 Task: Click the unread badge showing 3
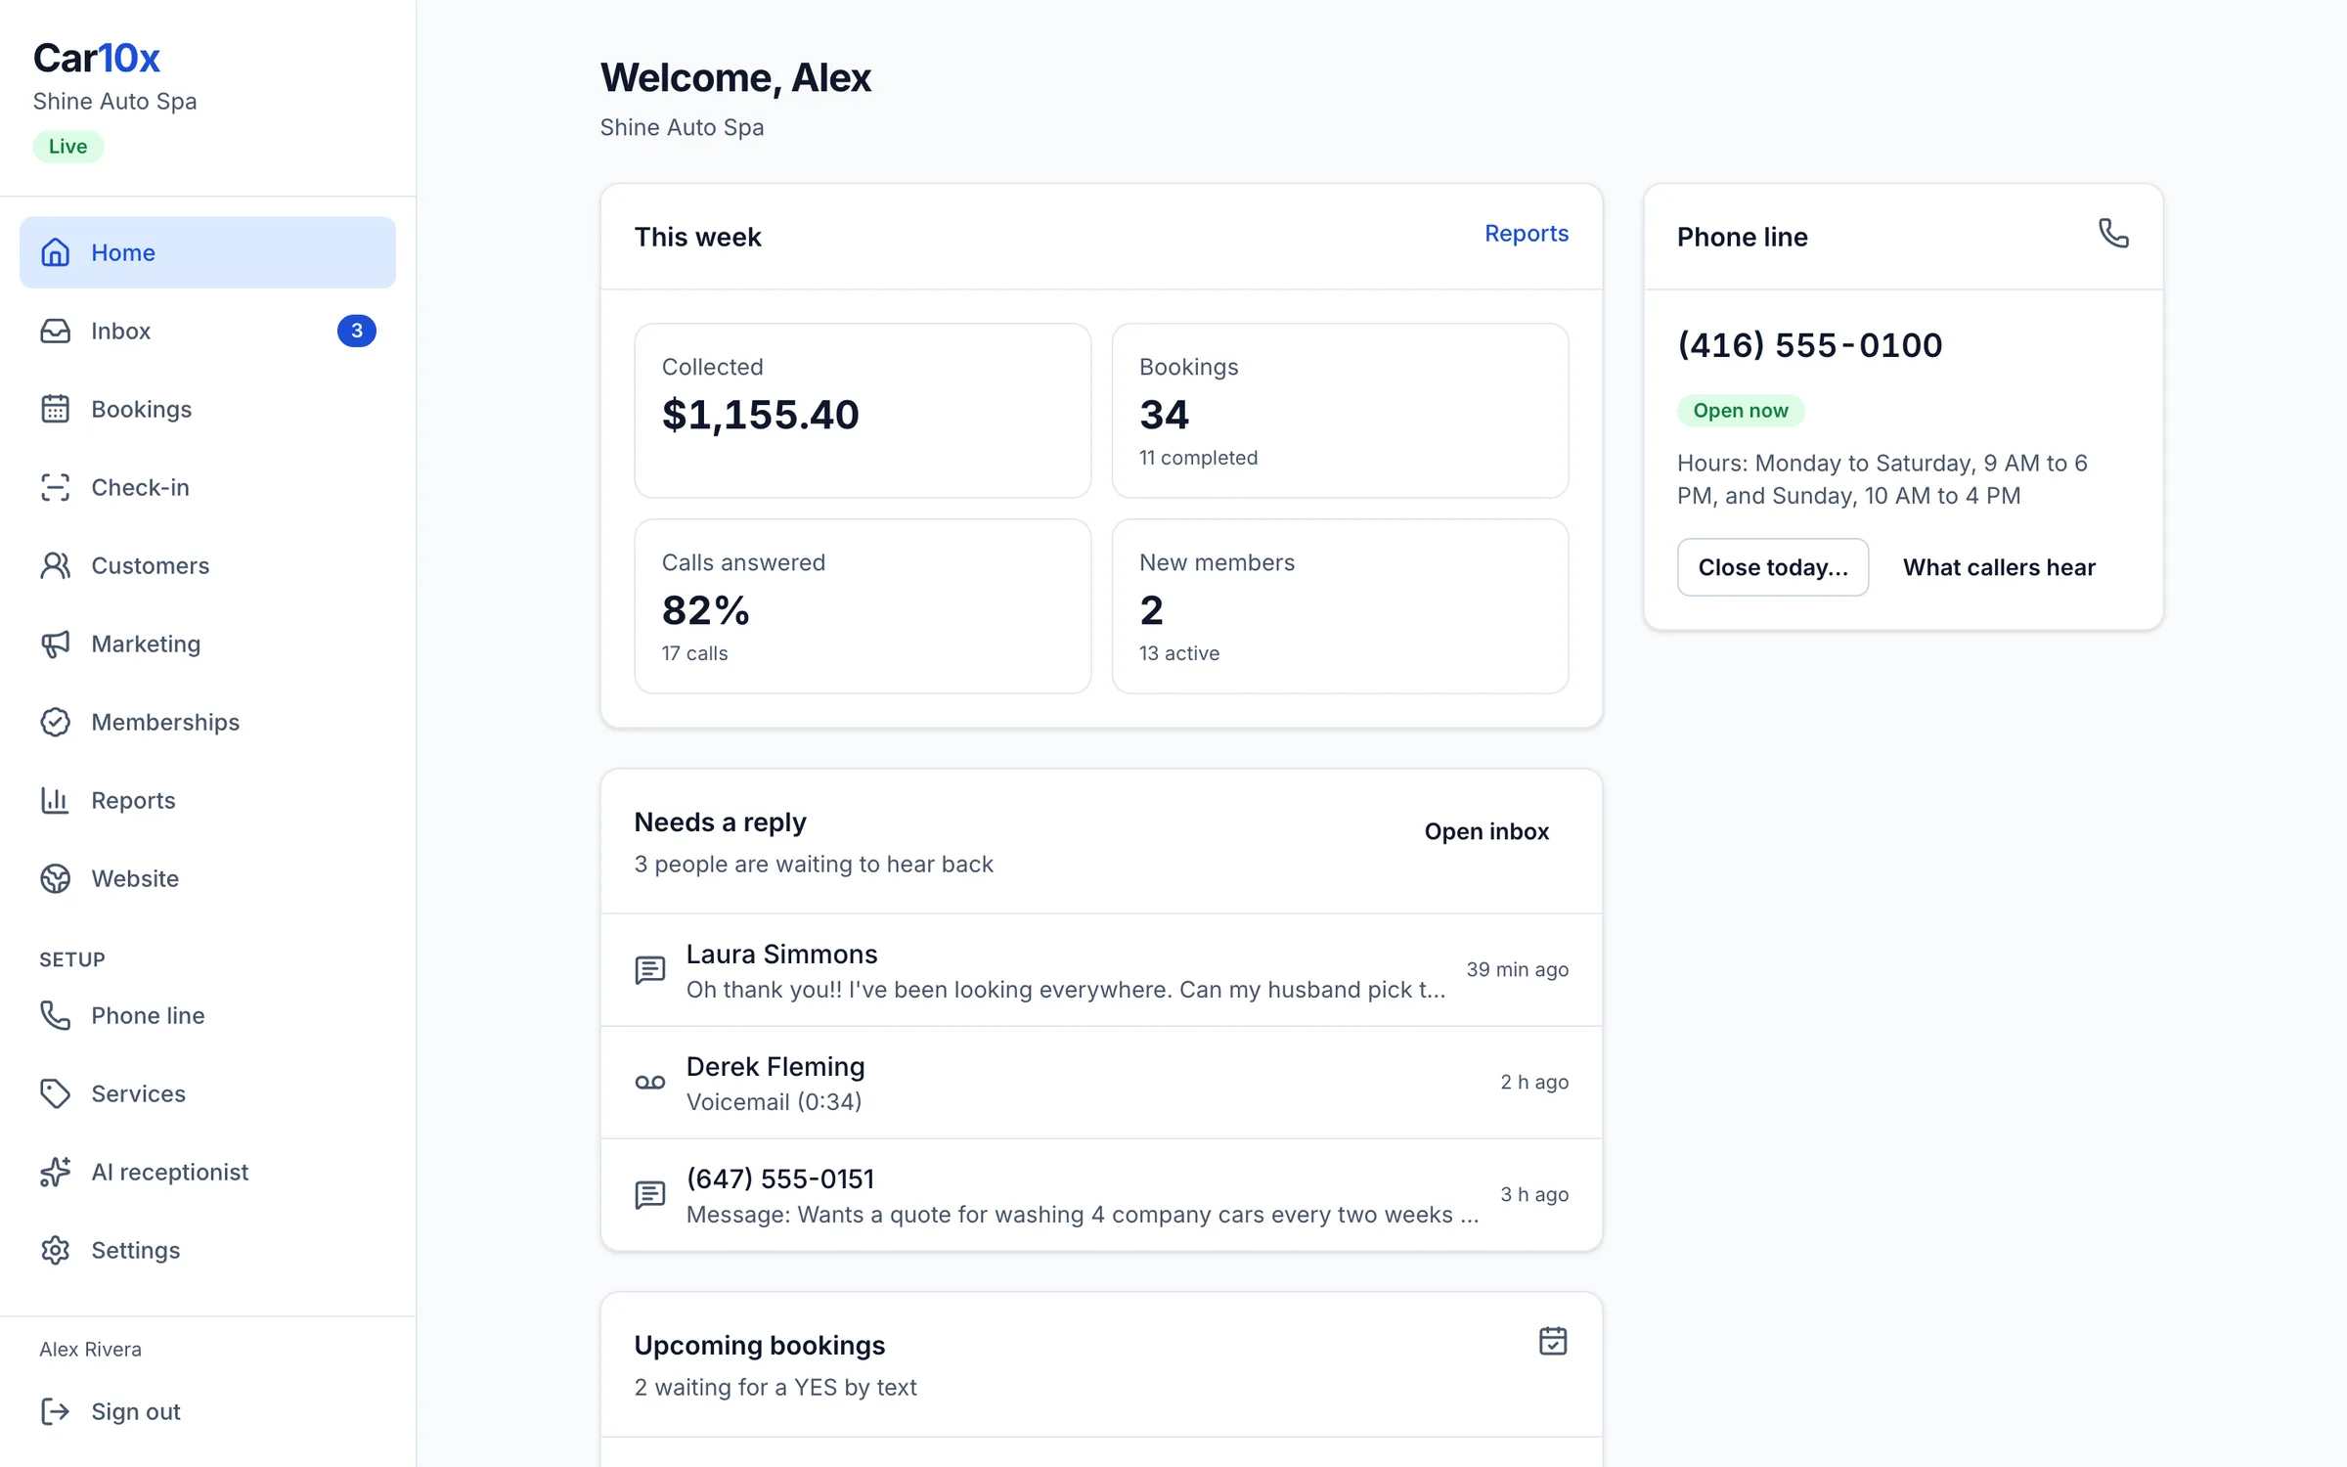(357, 331)
